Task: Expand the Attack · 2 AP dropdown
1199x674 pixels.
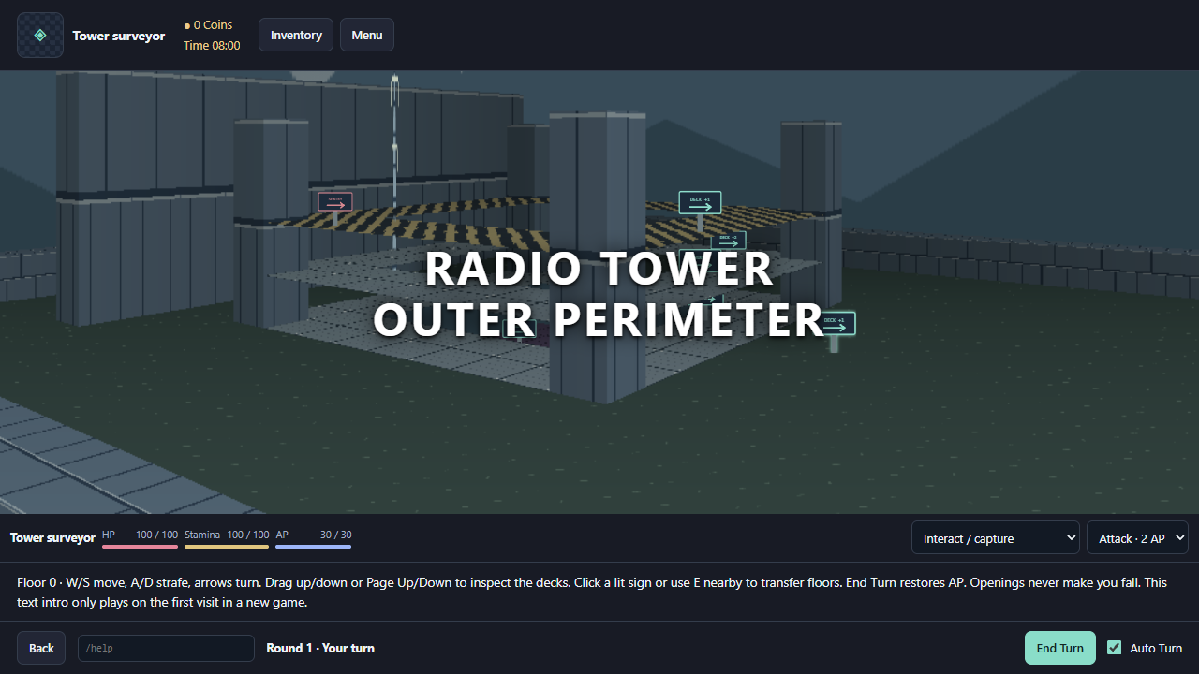Action: 1137,538
